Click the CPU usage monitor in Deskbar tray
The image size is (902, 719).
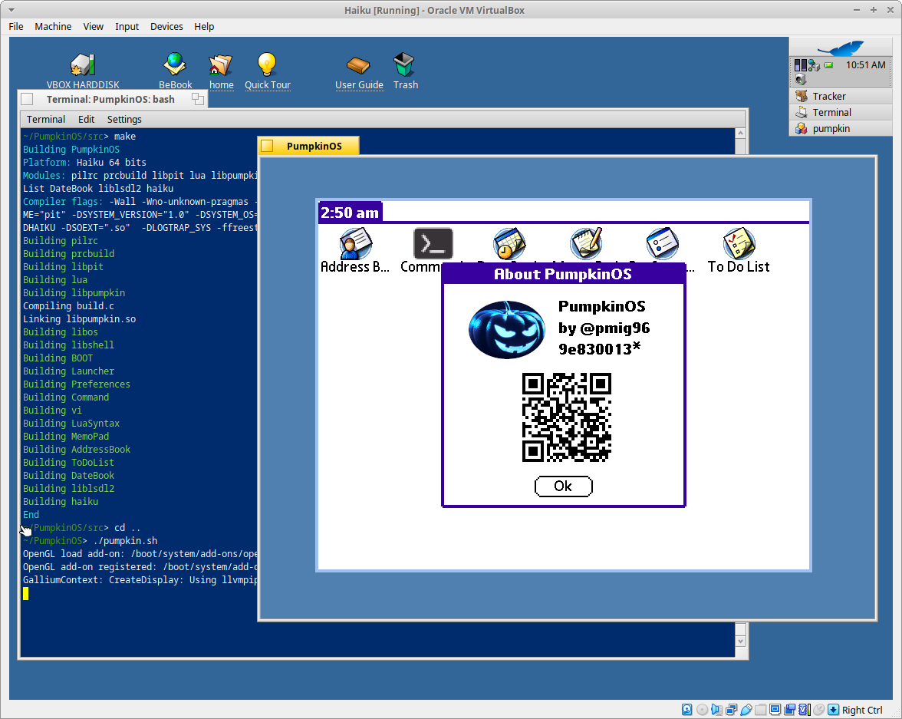click(x=800, y=64)
